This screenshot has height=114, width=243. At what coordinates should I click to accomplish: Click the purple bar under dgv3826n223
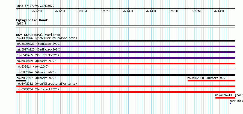126,46
